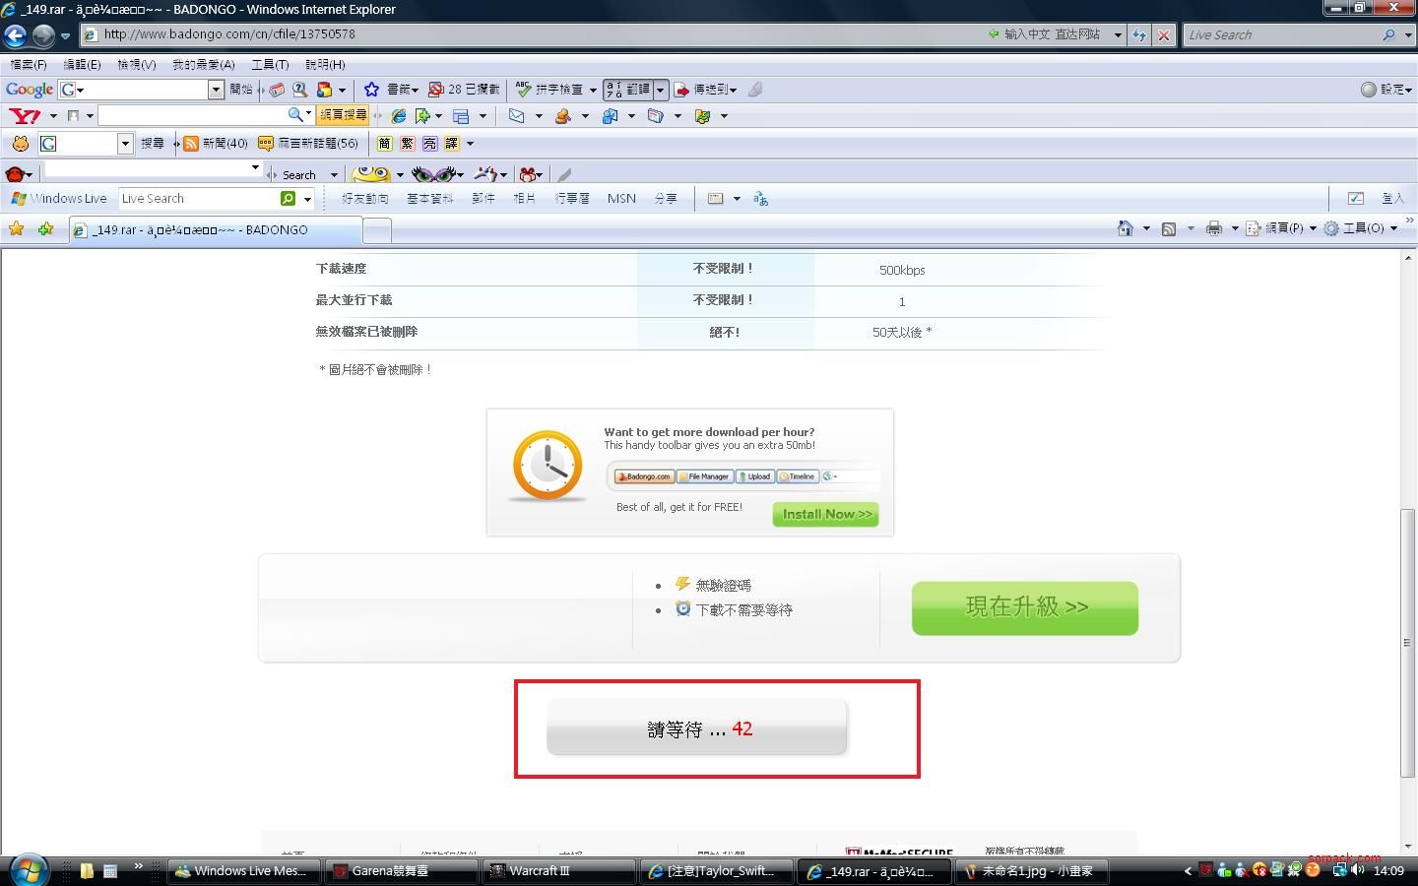
Task: Expand the 設定 settings dropdown
Action: pyautogui.click(x=1386, y=90)
